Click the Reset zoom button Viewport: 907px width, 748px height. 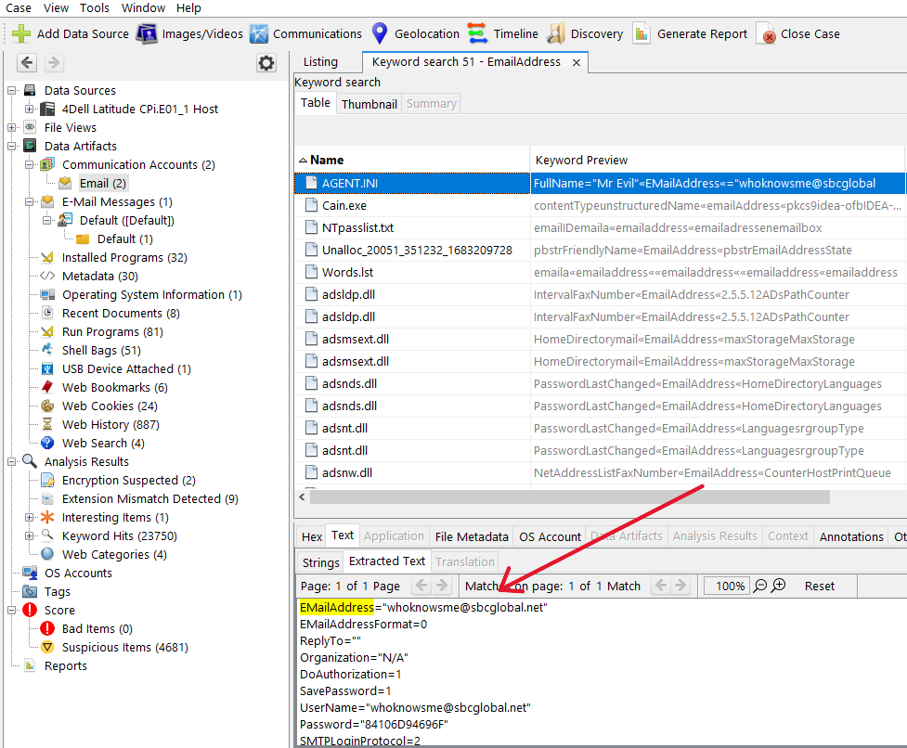(x=819, y=586)
